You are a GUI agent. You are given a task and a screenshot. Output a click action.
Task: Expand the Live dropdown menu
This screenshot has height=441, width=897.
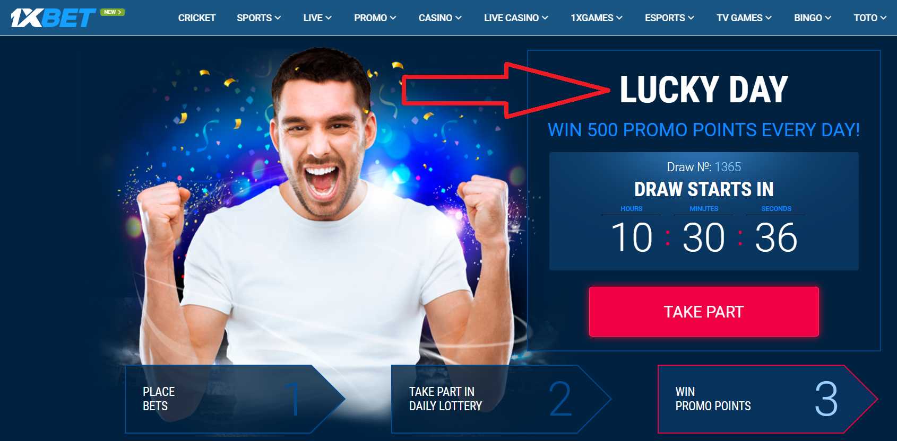tap(317, 18)
